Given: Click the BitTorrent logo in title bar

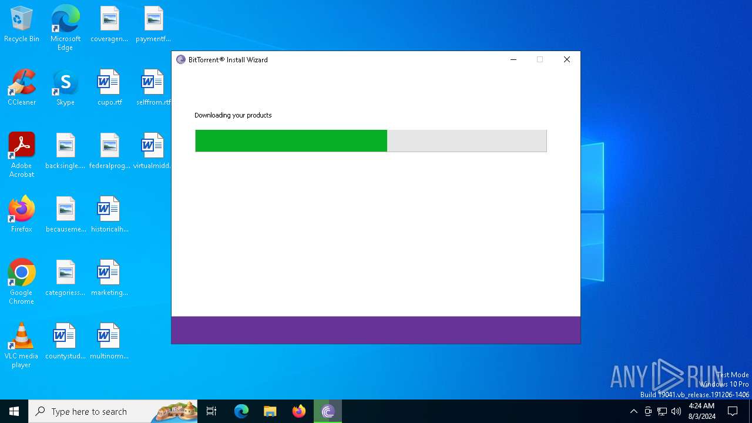Looking at the screenshot, I should coord(181,59).
